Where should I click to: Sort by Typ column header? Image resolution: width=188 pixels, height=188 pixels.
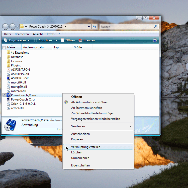pos(62,47)
